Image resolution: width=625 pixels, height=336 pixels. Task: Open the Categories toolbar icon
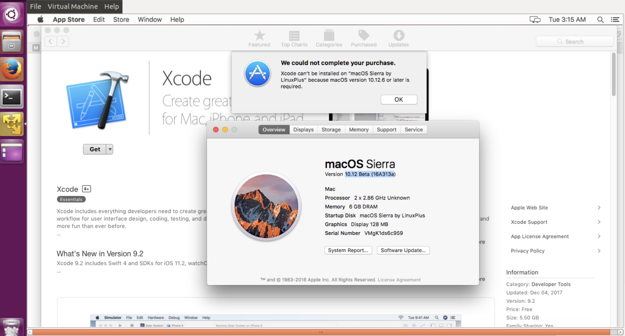pyautogui.click(x=329, y=36)
